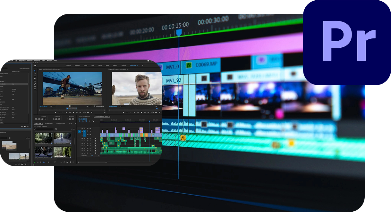Open timeline wrench display settings
The image size is (391, 212).
(x=93, y=121)
